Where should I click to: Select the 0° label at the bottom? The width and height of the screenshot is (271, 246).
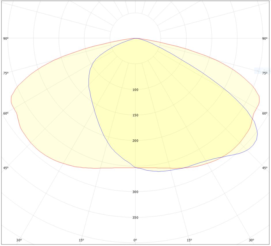[135, 240]
